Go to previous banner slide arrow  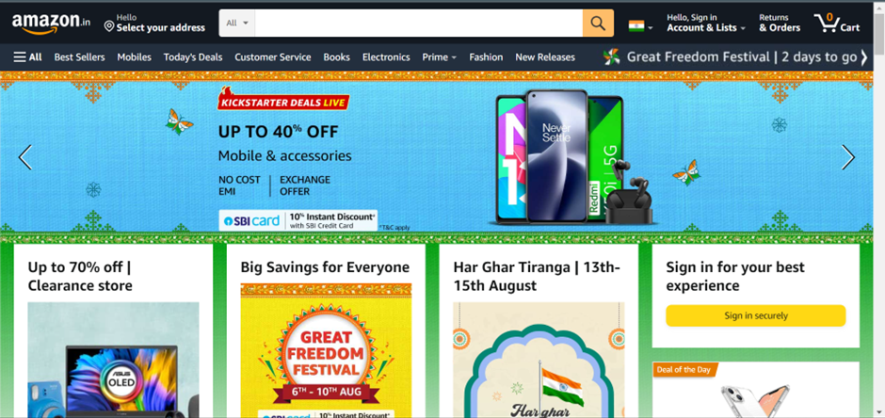(x=24, y=157)
